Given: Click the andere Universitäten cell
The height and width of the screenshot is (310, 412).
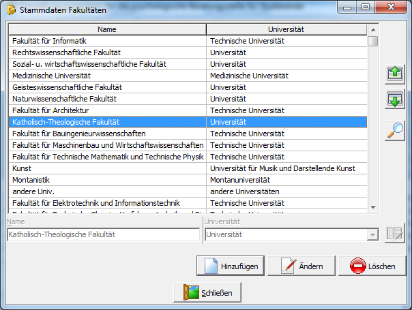Looking at the screenshot, I should pyautogui.click(x=286, y=191).
